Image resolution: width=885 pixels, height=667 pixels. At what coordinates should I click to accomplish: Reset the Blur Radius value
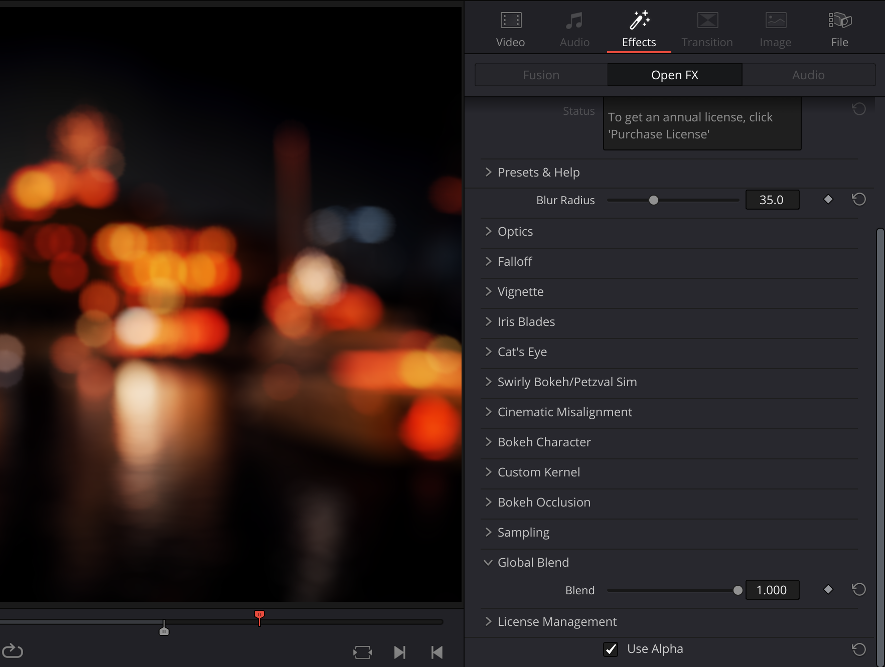click(x=859, y=199)
